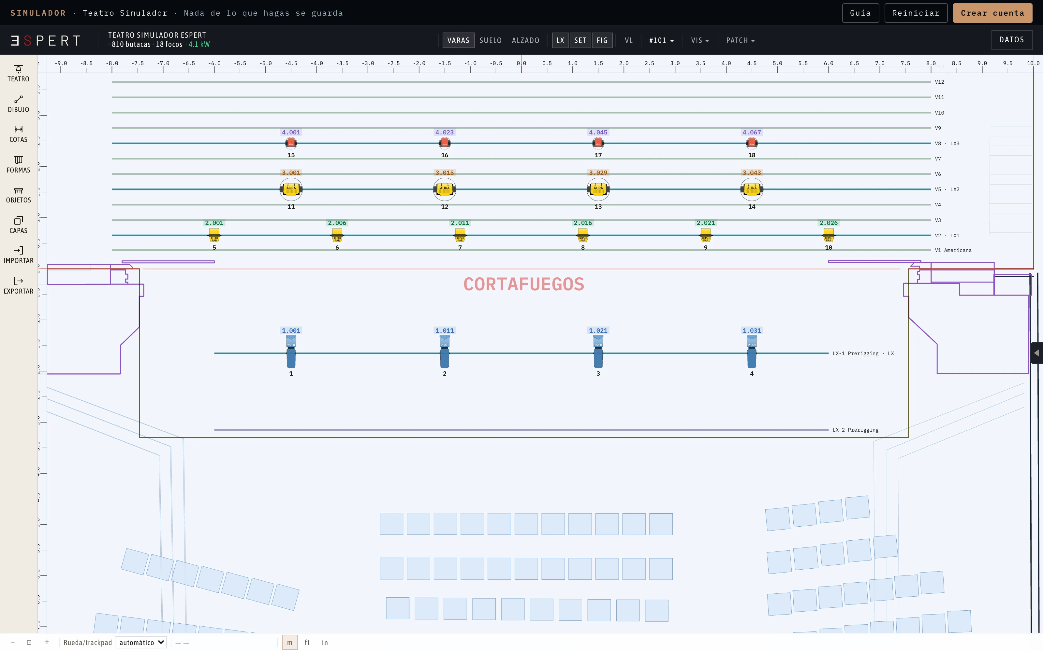The height and width of the screenshot is (651, 1043).
Task: Toggle the FIG layer filter
Action: click(x=602, y=40)
